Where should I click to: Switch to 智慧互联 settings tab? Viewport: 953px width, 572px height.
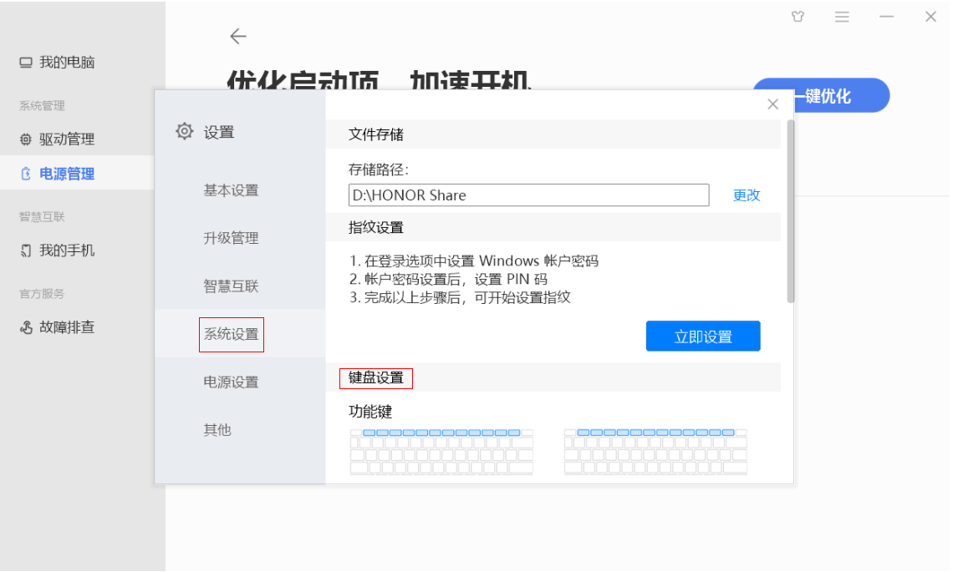tap(232, 286)
